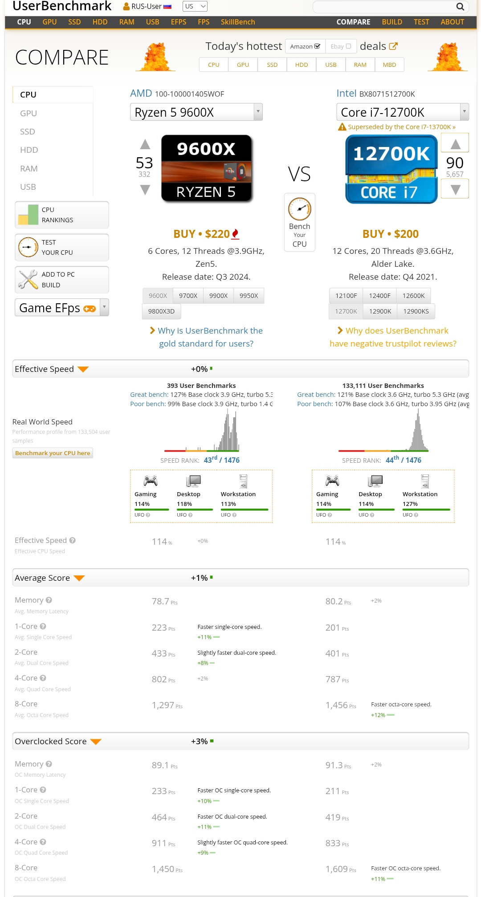Click Ryzen speed rank 43rd / 1476
Image resolution: width=481 pixels, height=897 pixels.
(x=222, y=460)
